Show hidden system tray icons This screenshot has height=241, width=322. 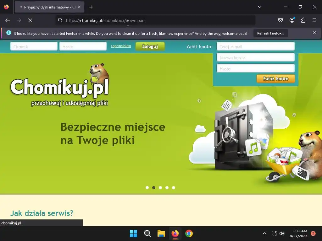[264, 233]
